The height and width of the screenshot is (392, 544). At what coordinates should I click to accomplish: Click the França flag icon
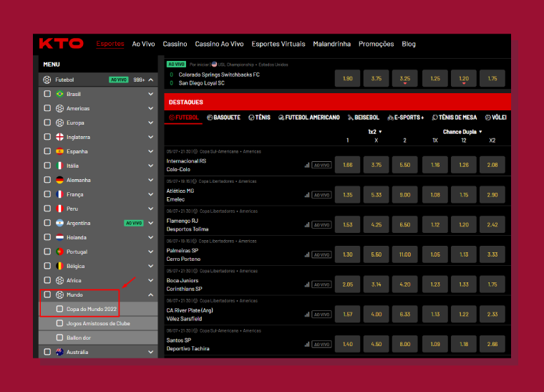point(59,194)
